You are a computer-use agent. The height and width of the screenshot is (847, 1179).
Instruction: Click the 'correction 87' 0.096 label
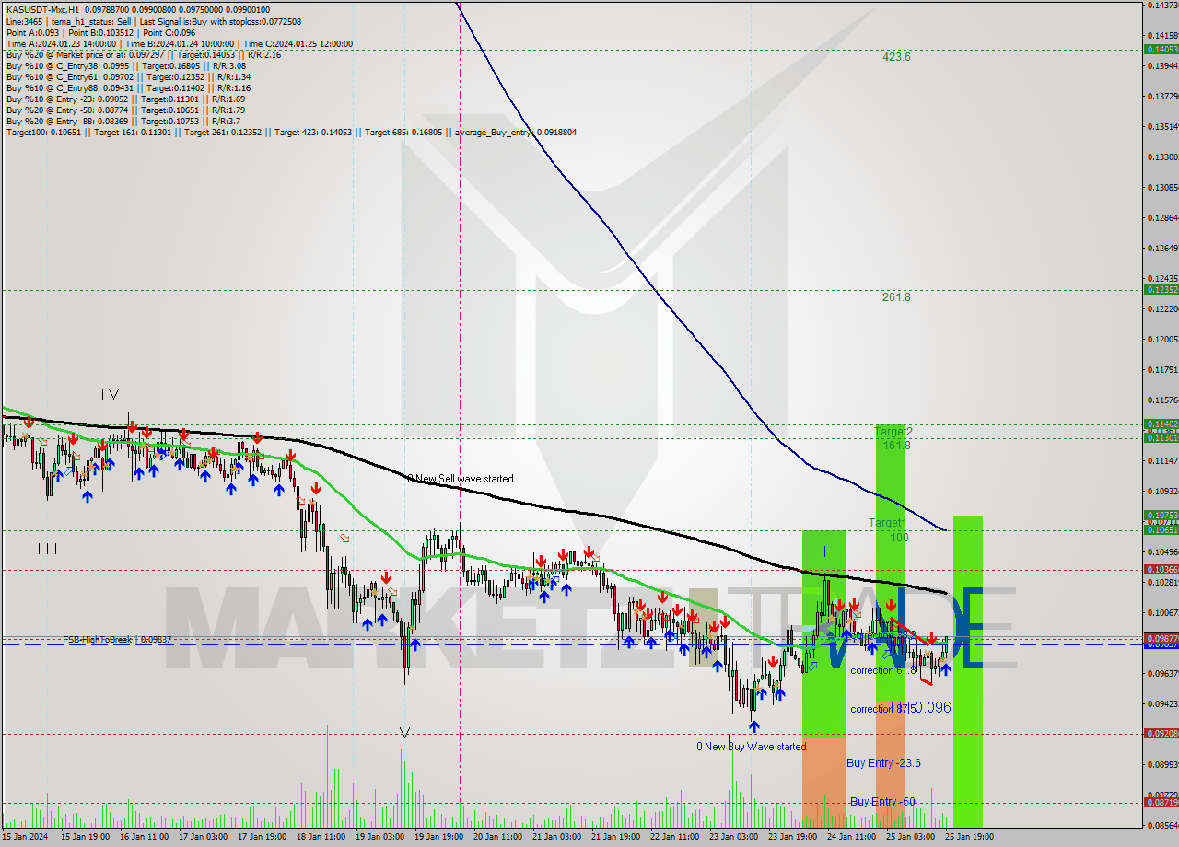(x=900, y=708)
